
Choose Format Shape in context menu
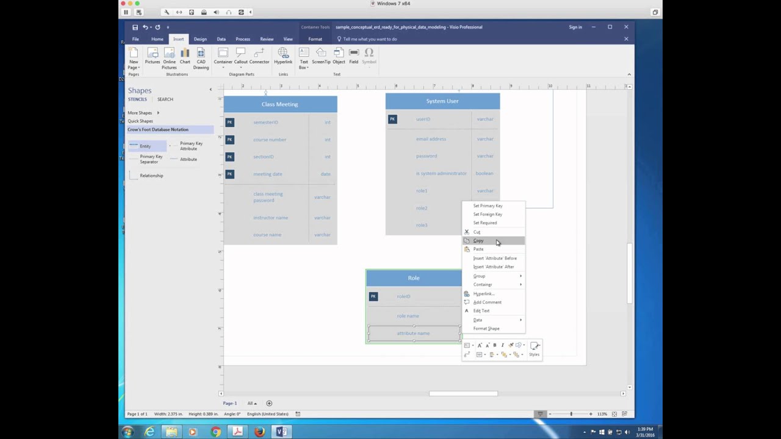tap(493, 329)
